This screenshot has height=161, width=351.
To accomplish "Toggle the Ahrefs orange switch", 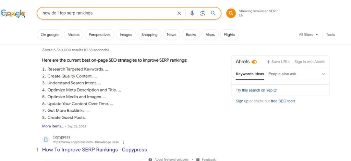I will (254, 62).
